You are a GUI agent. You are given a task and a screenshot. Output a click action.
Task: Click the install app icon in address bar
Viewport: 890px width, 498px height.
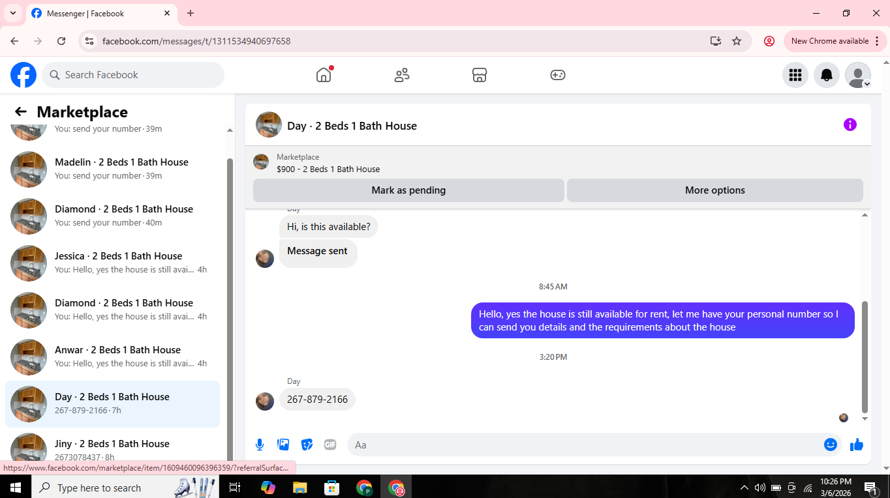[x=716, y=41]
